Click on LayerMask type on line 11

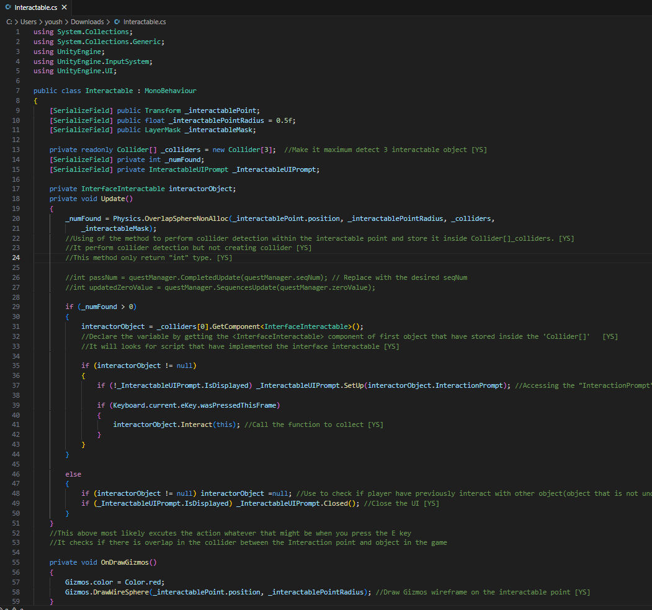(163, 130)
